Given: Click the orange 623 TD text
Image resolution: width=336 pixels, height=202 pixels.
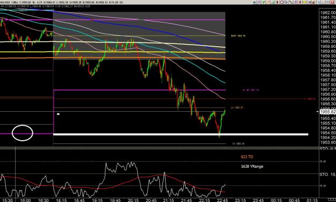Looking at the screenshot, I should pyautogui.click(x=247, y=157).
